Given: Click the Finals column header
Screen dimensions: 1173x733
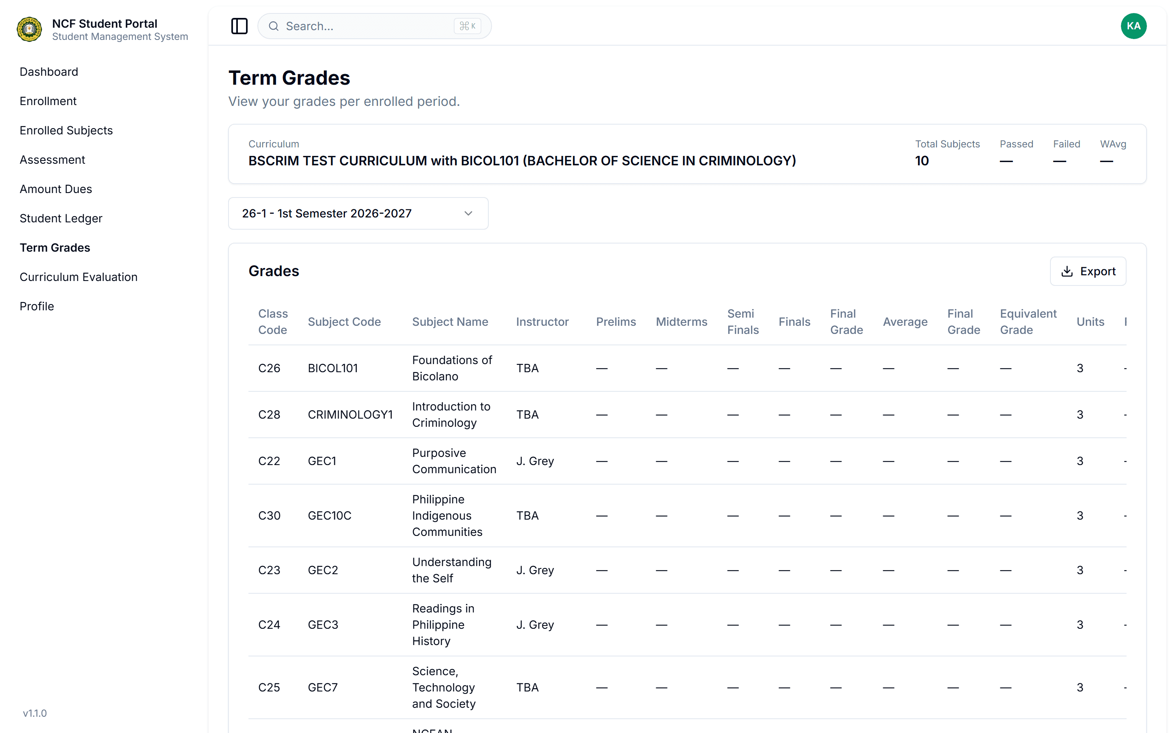Looking at the screenshot, I should tap(795, 322).
